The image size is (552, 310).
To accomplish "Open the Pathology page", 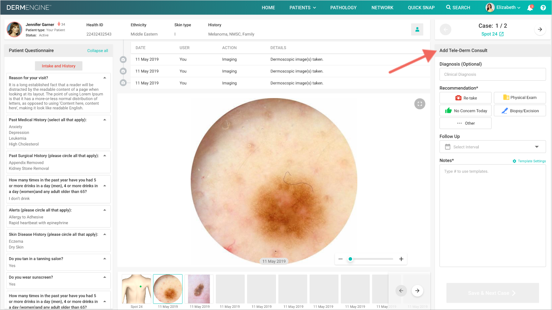I will (x=343, y=8).
